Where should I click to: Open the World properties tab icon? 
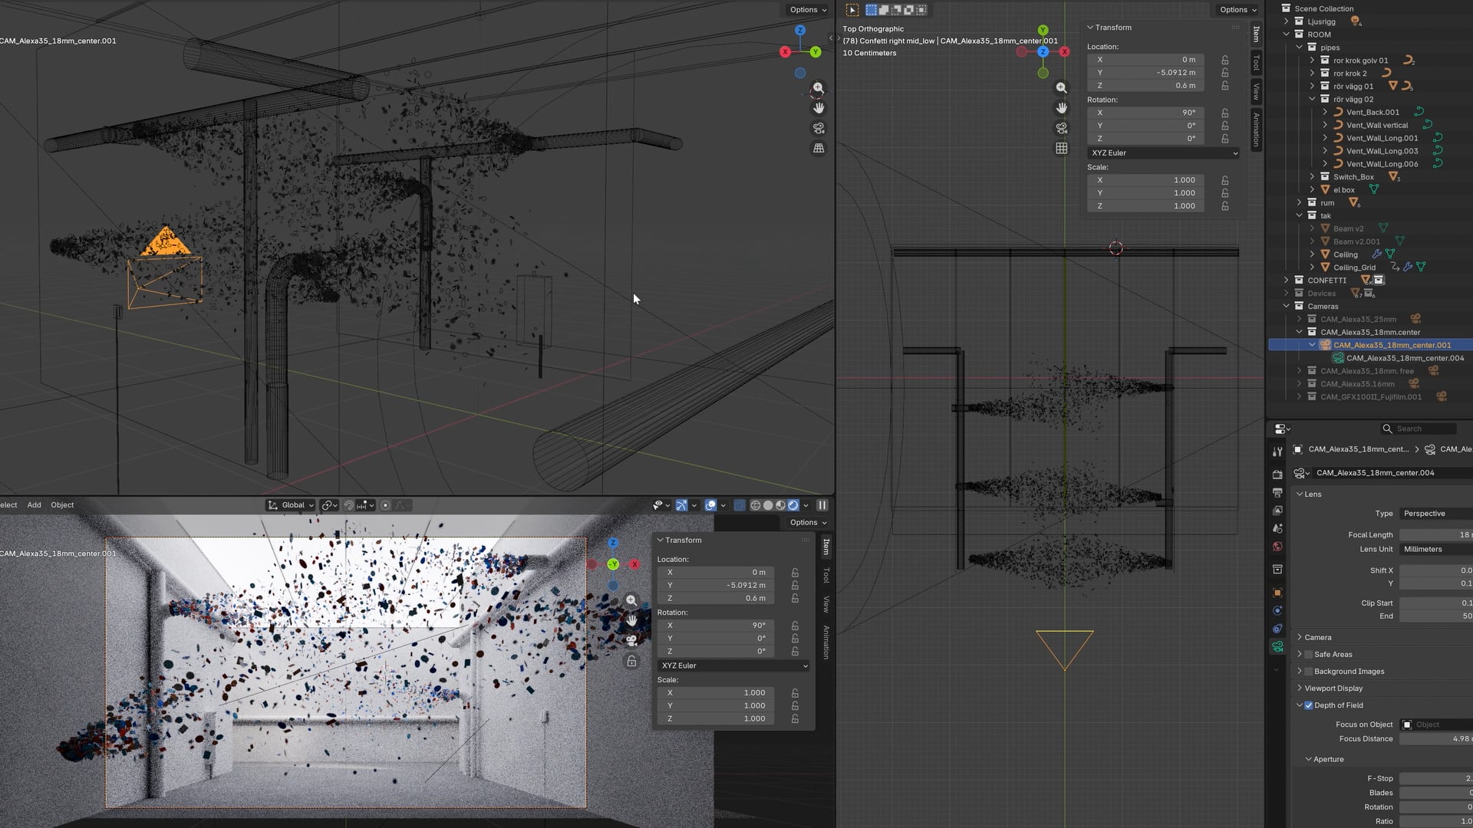click(x=1277, y=547)
